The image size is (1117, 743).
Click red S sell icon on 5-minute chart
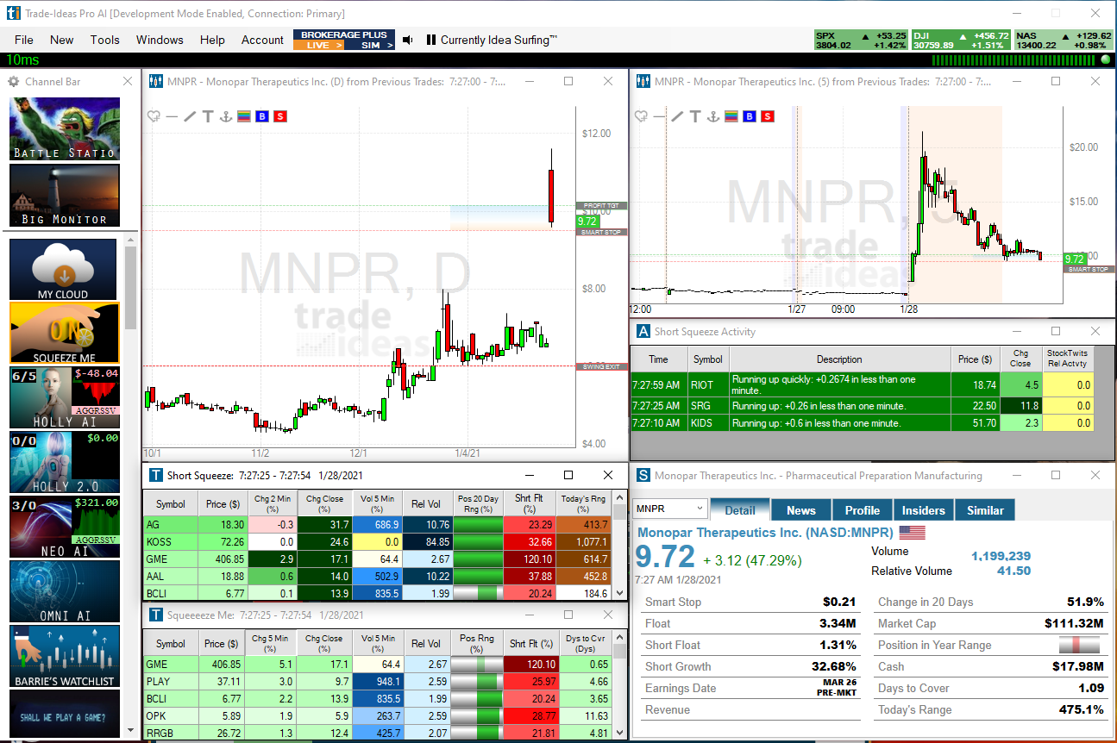point(768,116)
